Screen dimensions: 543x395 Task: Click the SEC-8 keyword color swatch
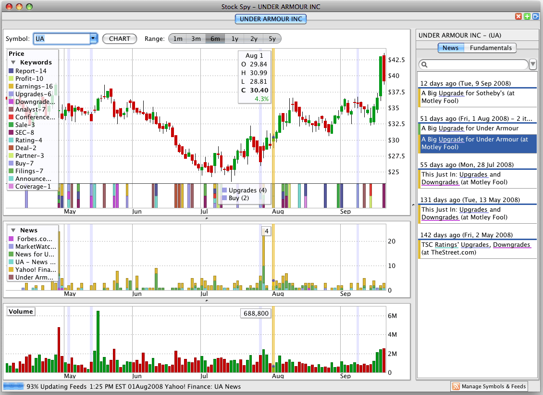click(11, 132)
